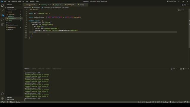The image size is (190, 107).
Task: Click the git branch status bar item
Action: coord(3,102)
